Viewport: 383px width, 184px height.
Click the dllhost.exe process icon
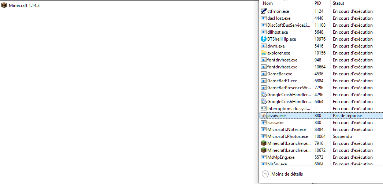click(x=263, y=32)
